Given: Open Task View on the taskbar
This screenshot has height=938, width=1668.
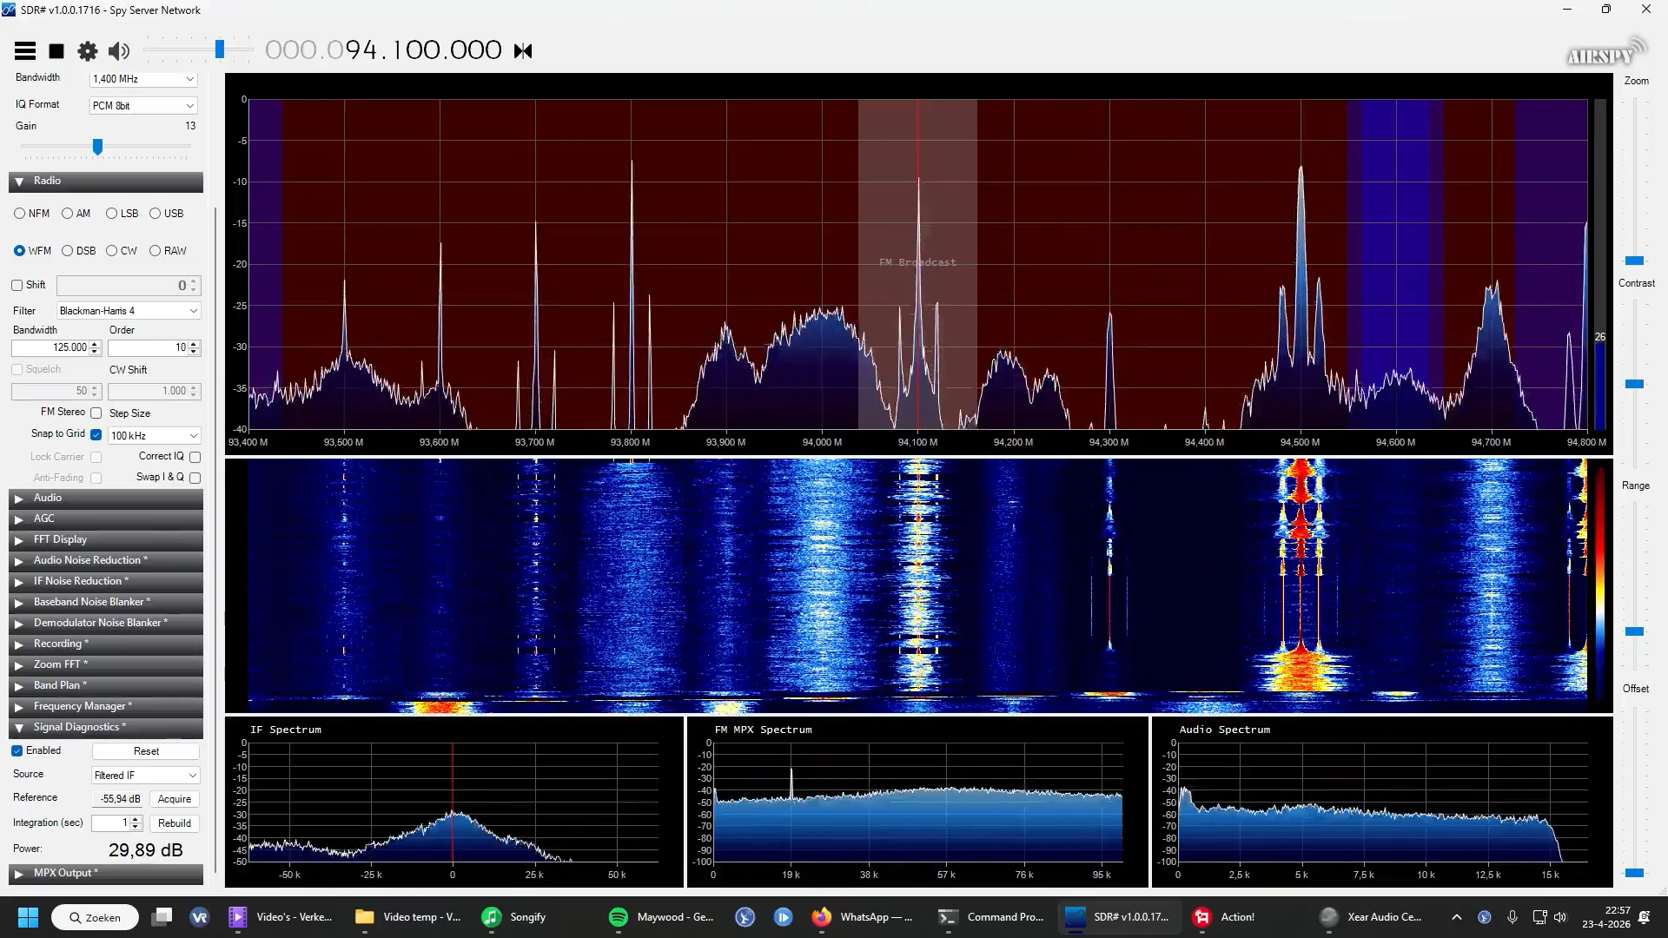Looking at the screenshot, I should click(x=162, y=917).
